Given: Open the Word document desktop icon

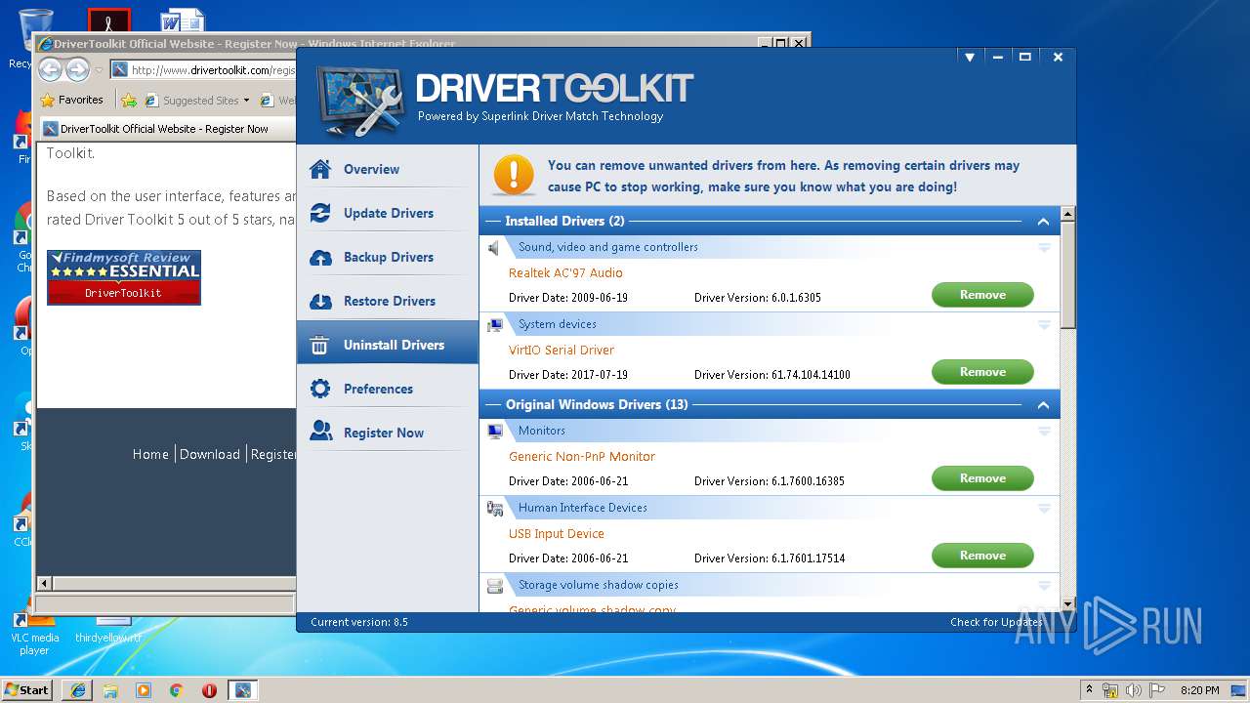Looking at the screenshot, I should point(182,20).
